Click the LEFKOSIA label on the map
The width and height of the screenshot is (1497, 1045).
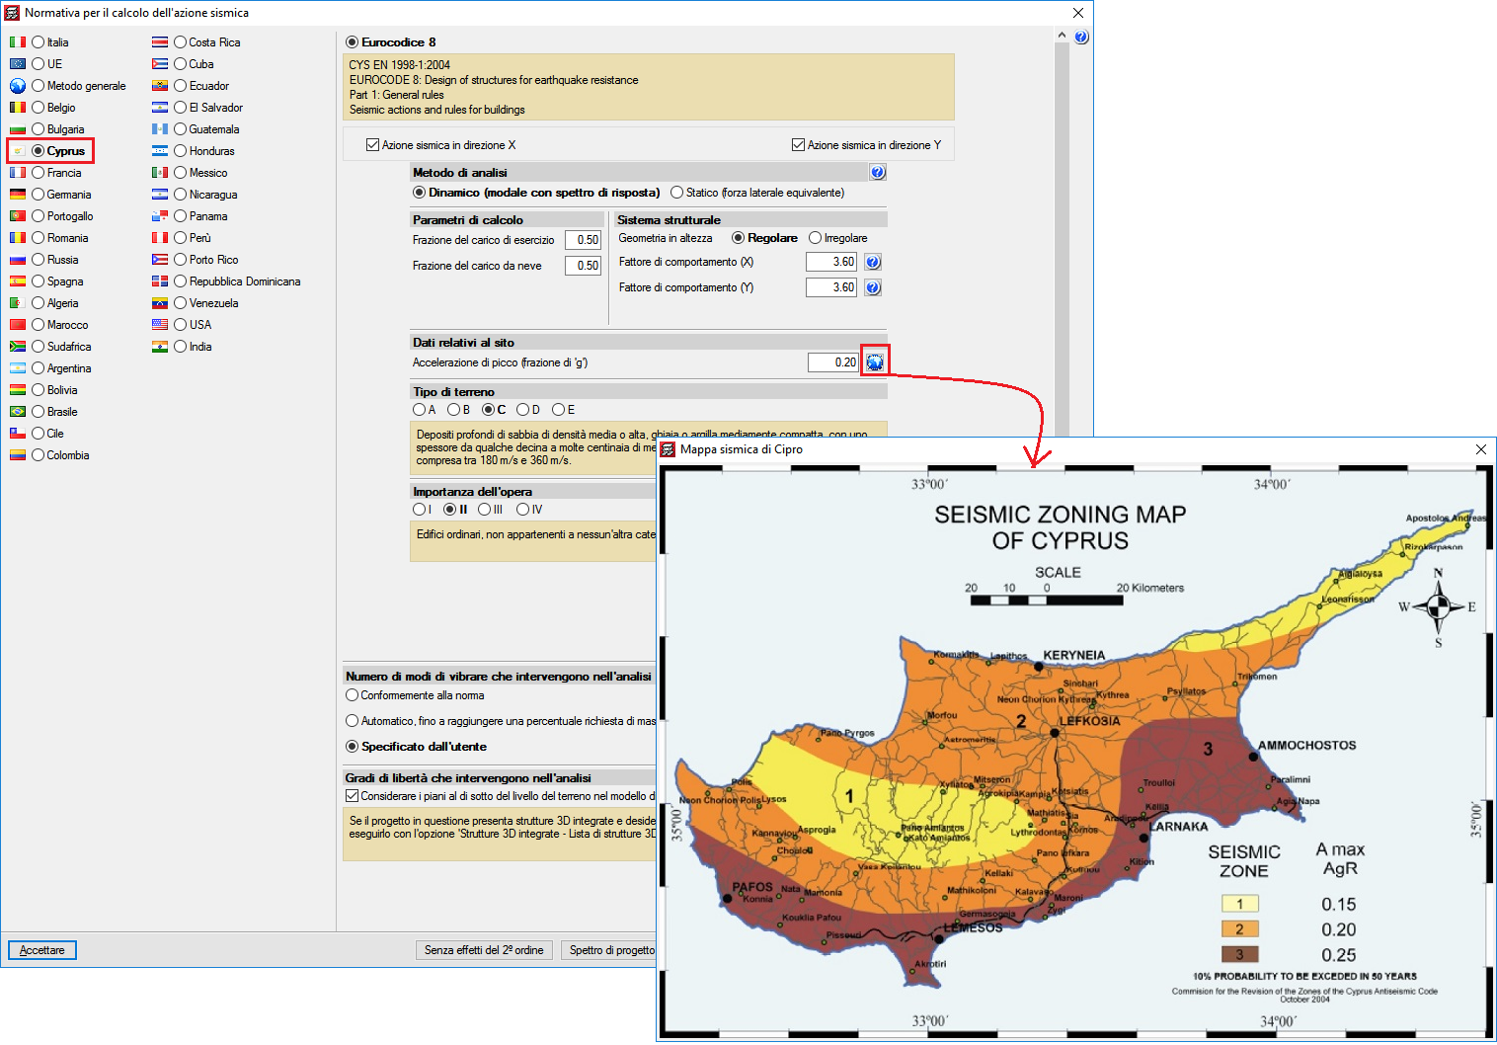(1090, 721)
